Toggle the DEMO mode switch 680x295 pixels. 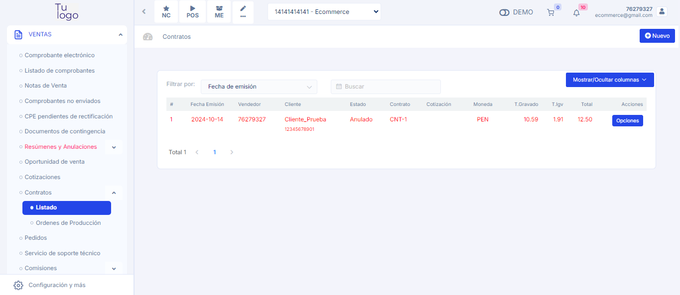coord(504,12)
